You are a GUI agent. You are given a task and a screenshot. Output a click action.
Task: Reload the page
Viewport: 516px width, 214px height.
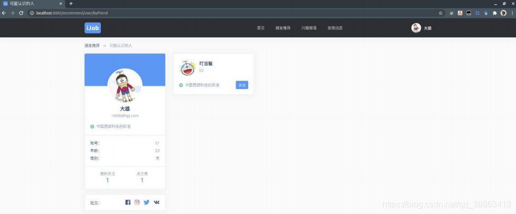tap(21, 13)
